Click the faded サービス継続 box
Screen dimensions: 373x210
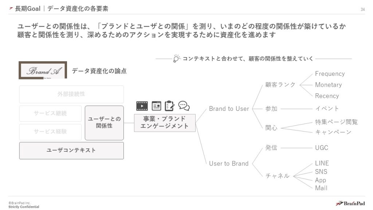click(50, 113)
